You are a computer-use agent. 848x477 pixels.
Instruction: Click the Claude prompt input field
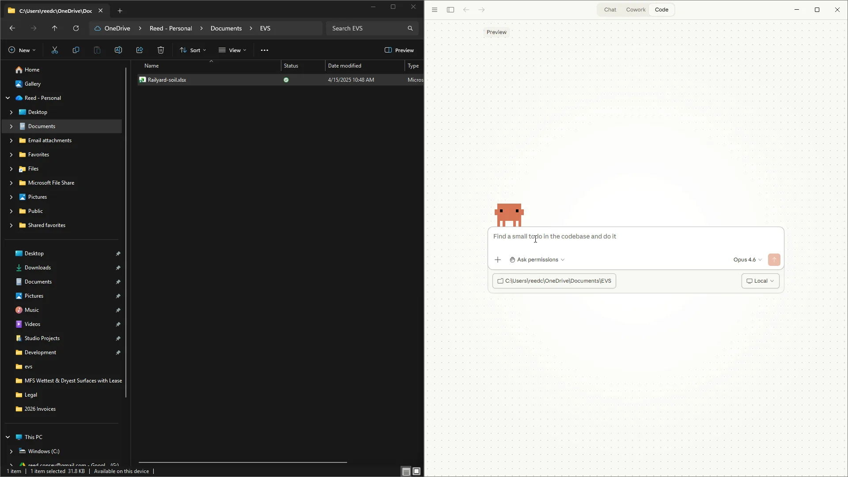point(636,237)
